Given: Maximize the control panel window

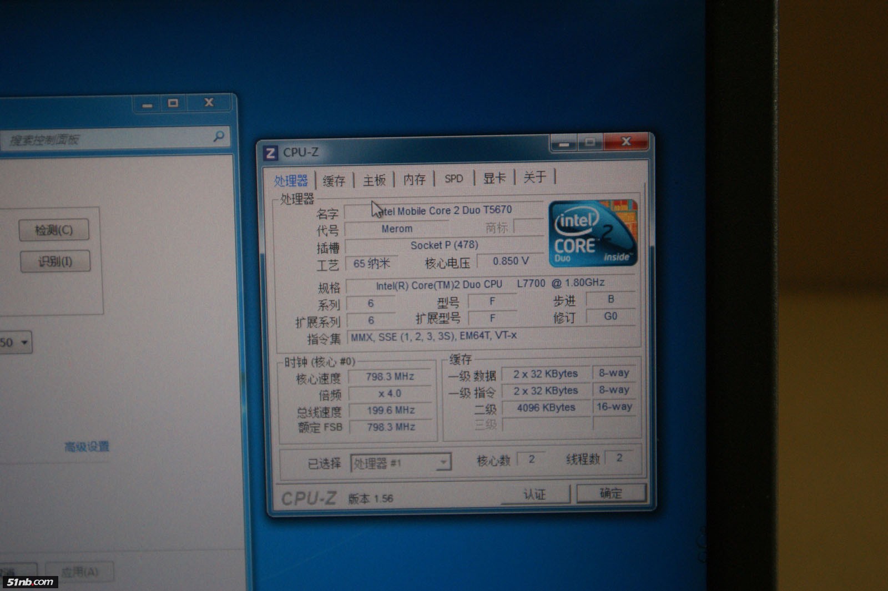Looking at the screenshot, I should point(173,103).
